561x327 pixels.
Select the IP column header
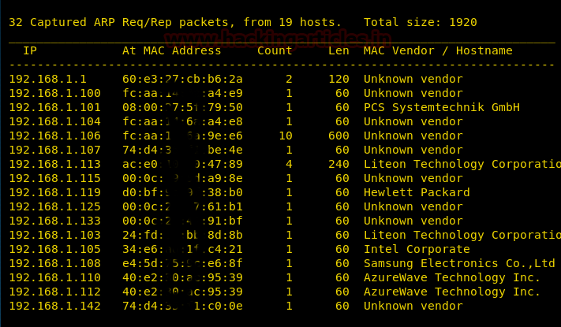pos(30,51)
